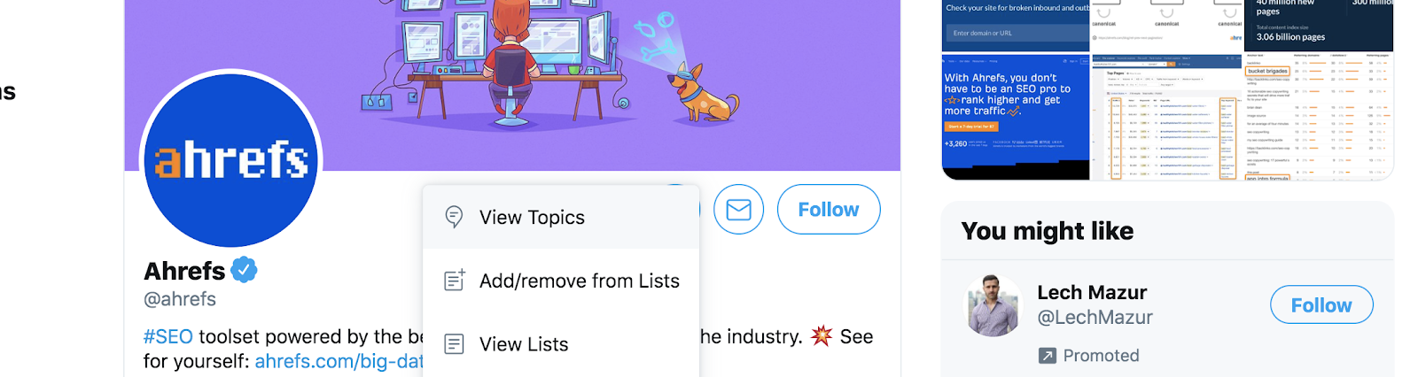
Task: Click the View Topics speech bubble icon
Action: point(454,217)
